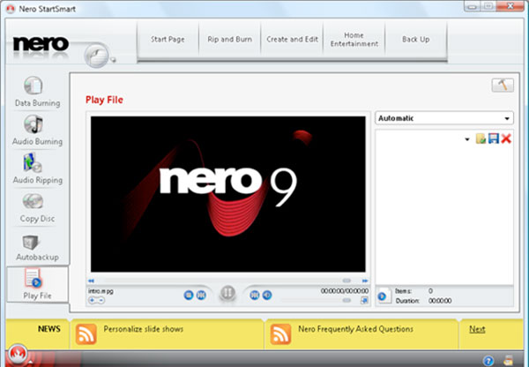529x367 pixels.
Task: Stop playback of intro.mpg
Action: pyautogui.click(x=189, y=296)
